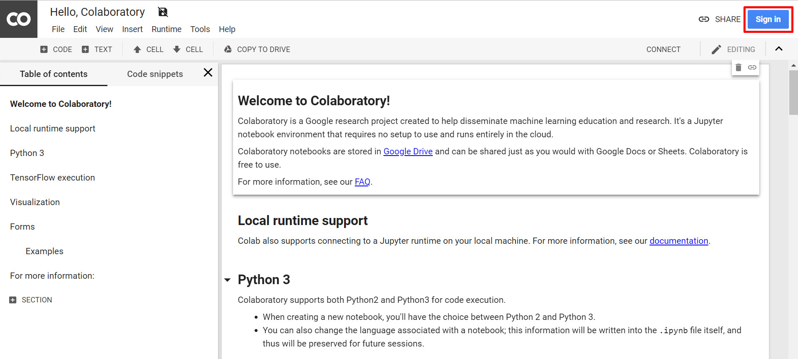Switch to the Code snippets tab
The width and height of the screenshot is (798, 359).
pos(155,74)
